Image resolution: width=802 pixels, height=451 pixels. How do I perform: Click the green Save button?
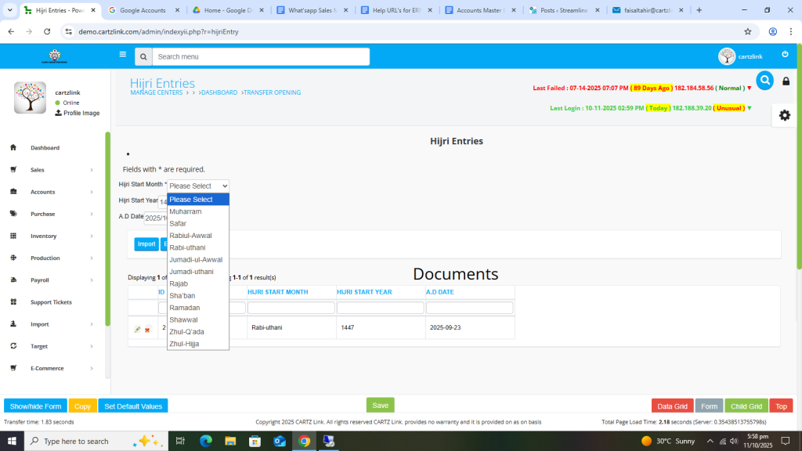[x=380, y=406]
